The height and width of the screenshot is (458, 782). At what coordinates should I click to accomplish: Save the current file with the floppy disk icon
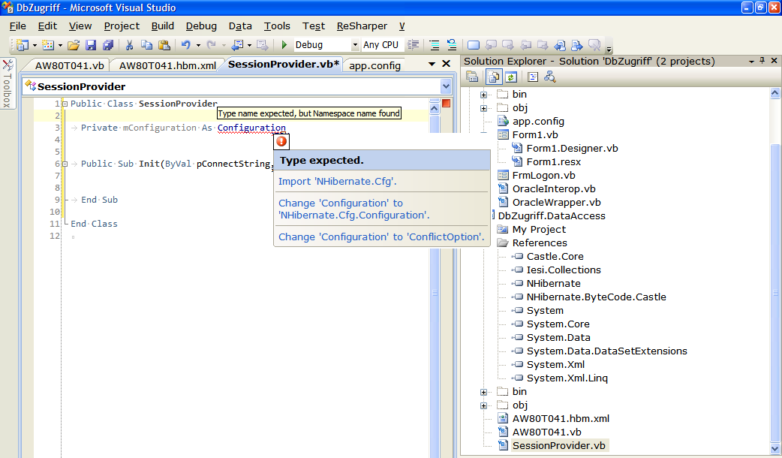91,45
